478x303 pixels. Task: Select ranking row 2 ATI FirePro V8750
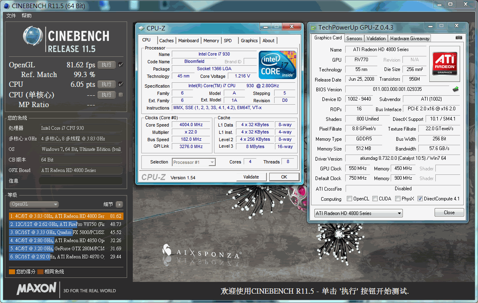coord(66,224)
